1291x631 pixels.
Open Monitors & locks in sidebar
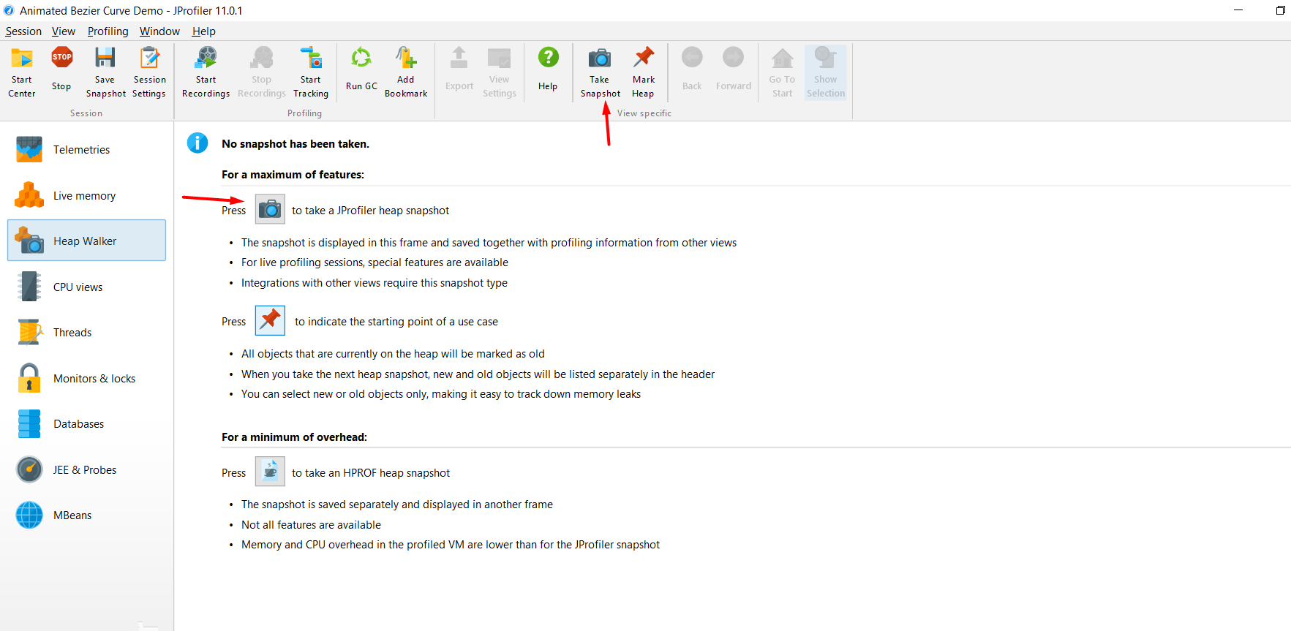87,379
